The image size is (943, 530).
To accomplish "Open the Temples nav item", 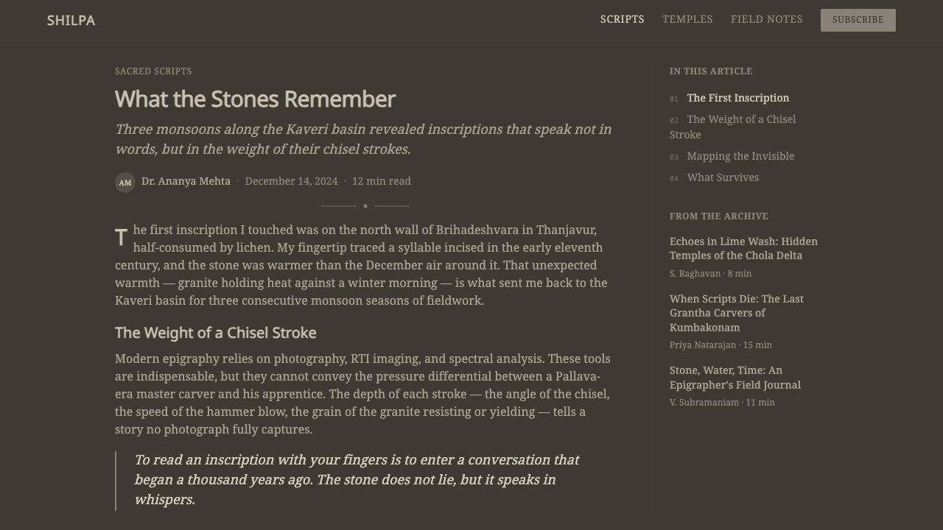I will [687, 20].
